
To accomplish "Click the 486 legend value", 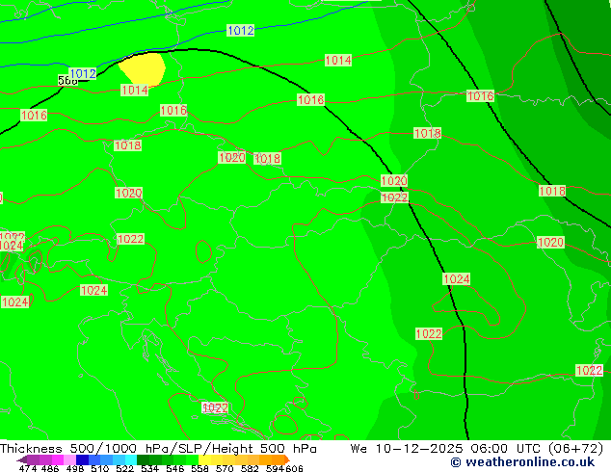I will [50, 468].
